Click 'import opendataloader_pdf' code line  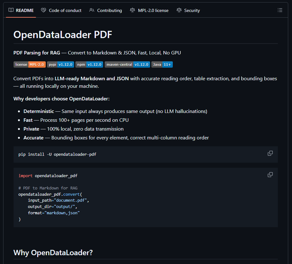(x=48, y=176)
